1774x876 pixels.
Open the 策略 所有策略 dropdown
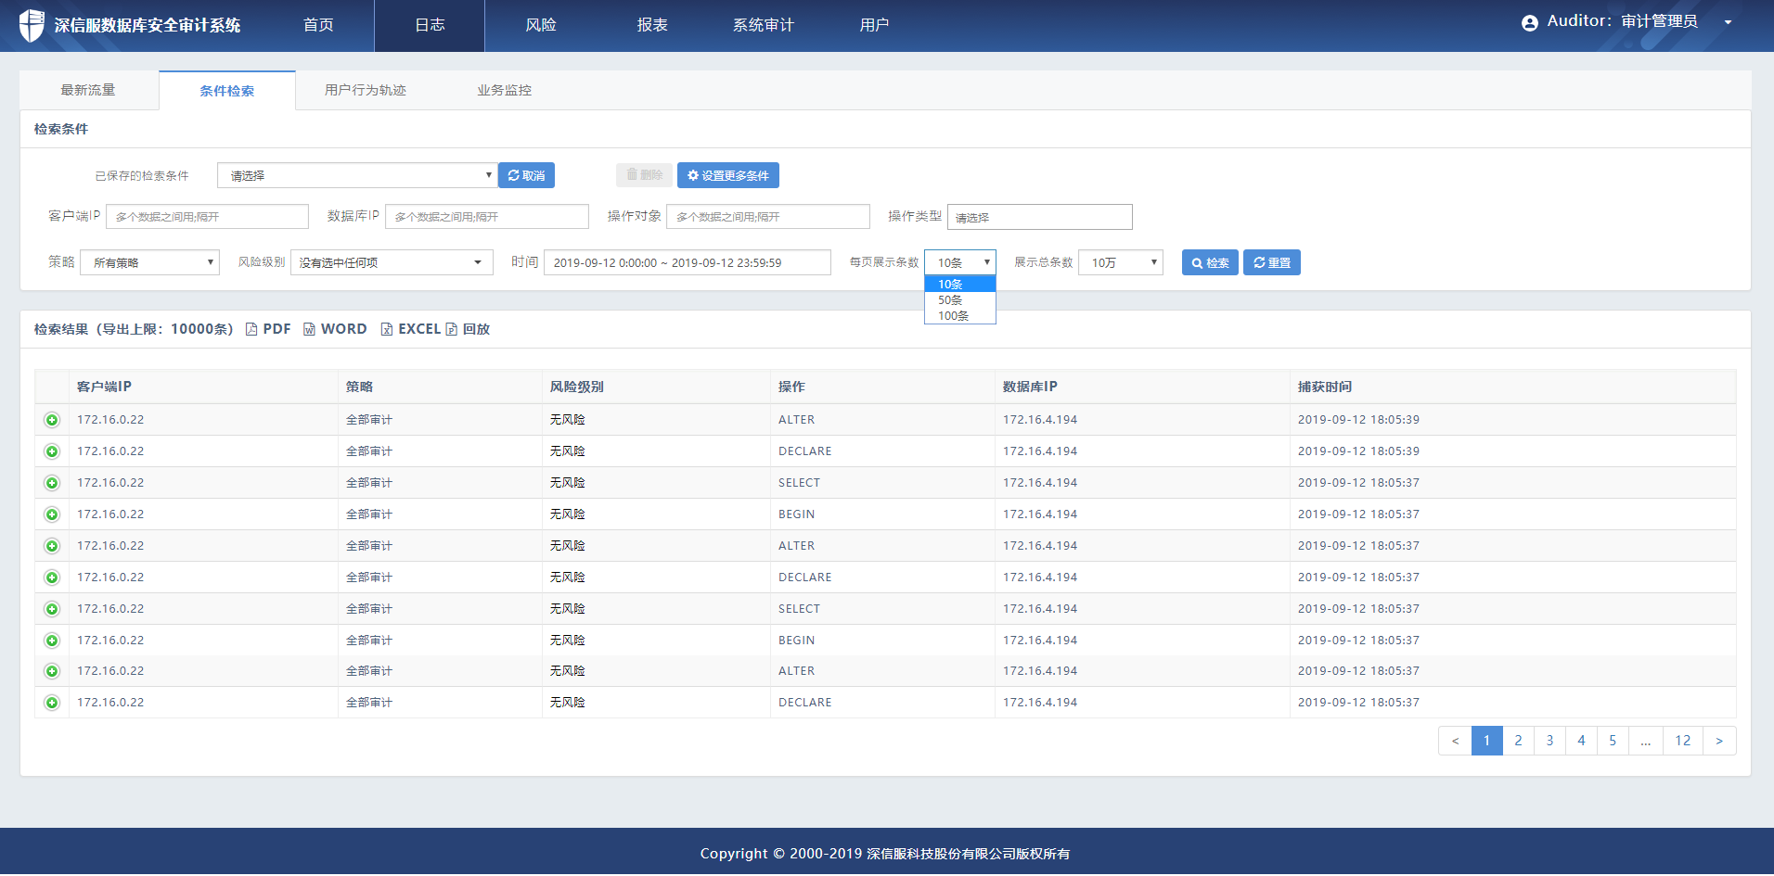[149, 263]
